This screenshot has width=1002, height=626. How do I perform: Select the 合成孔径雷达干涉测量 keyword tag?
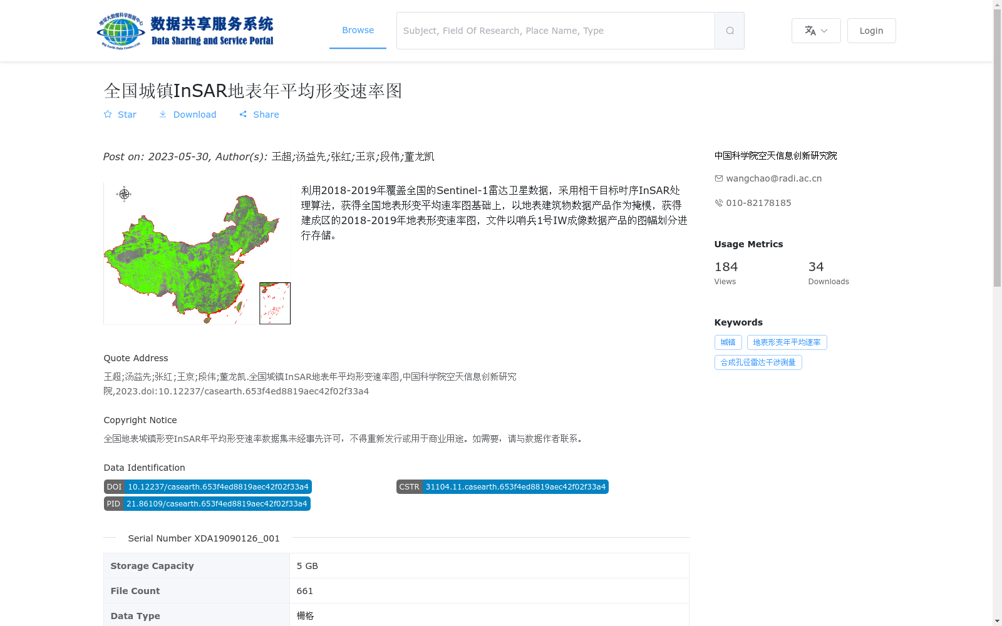pyautogui.click(x=758, y=362)
